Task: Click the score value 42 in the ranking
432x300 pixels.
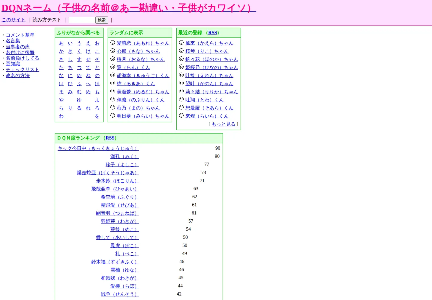Action: (x=179, y=294)
